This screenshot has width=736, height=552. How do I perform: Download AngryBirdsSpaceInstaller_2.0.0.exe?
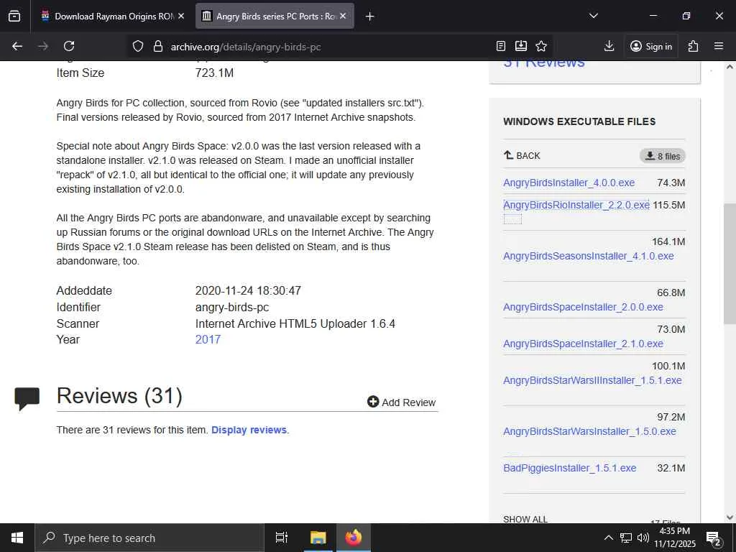tap(583, 307)
